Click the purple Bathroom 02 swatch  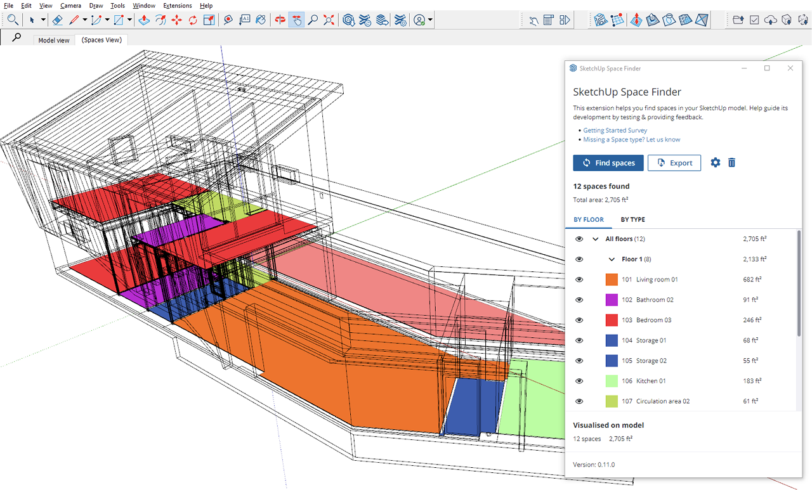pyautogui.click(x=612, y=300)
